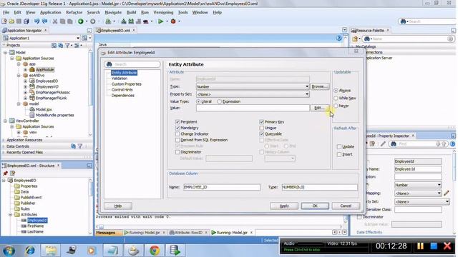Click the OK button
The width and height of the screenshot is (458, 257).
coord(315,206)
